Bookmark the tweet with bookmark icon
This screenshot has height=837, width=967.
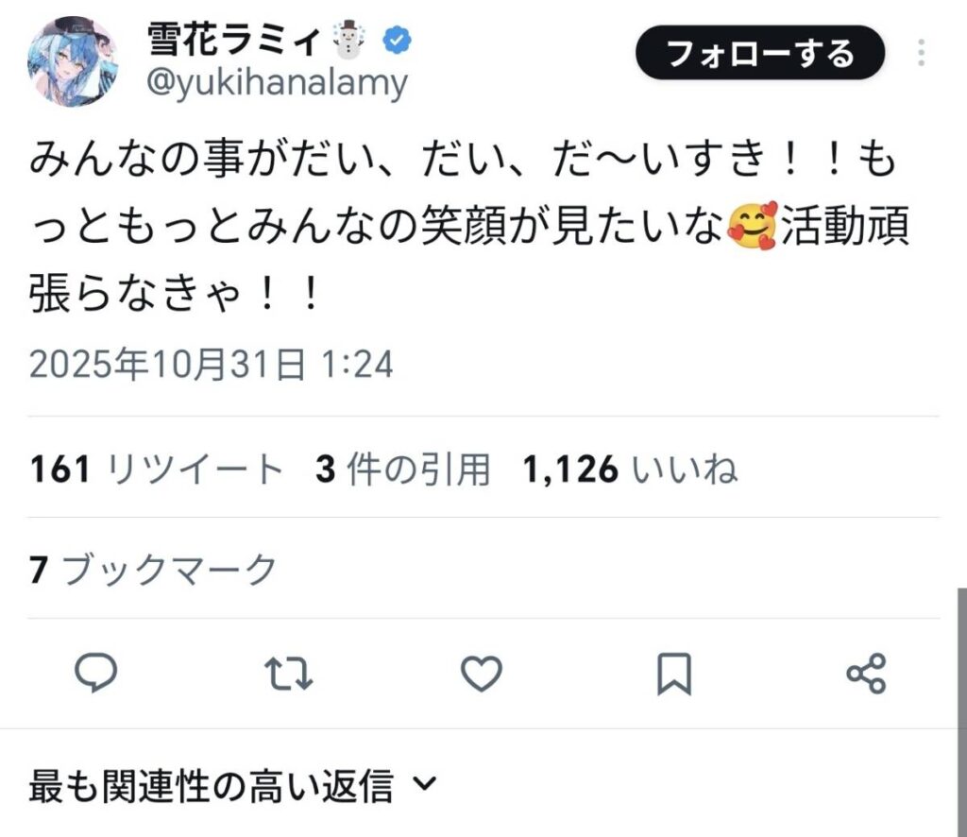tap(674, 673)
